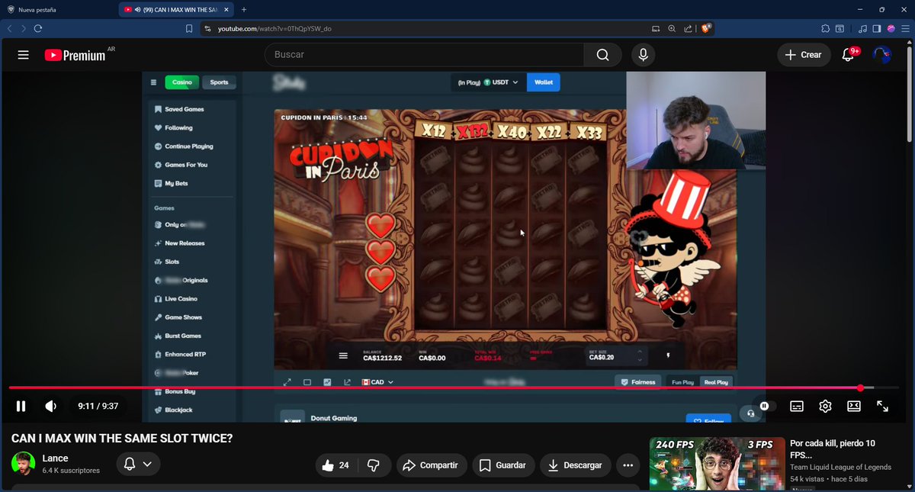Open the browser main menu hamburger
The height and width of the screenshot is (492, 915).
pyautogui.click(x=905, y=28)
